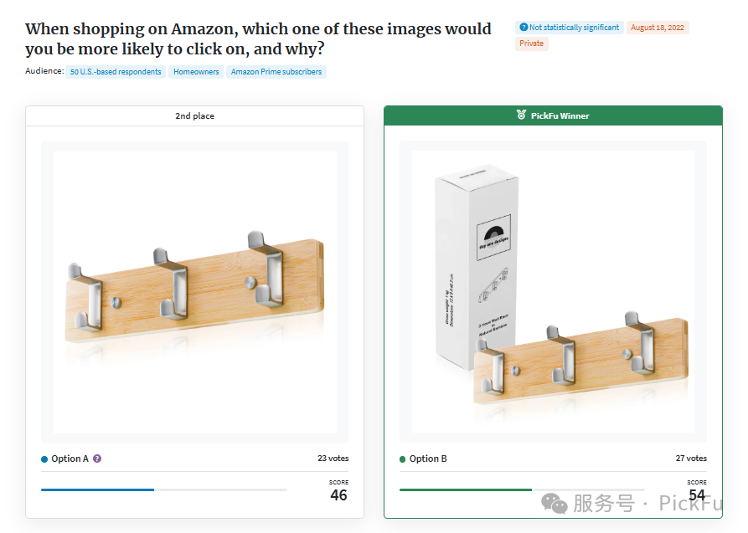Click the 27 votes label

tap(691, 459)
